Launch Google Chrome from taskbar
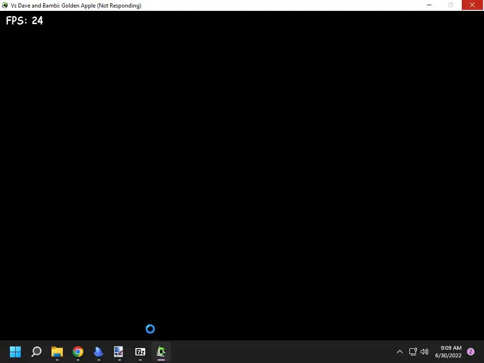The height and width of the screenshot is (363, 484). click(x=78, y=352)
